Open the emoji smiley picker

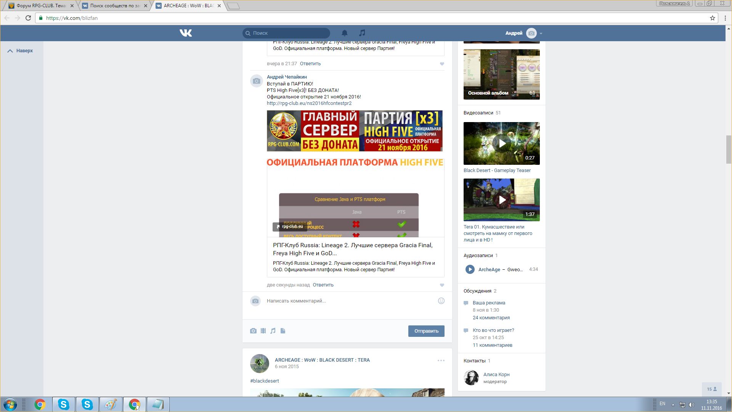(x=441, y=301)
